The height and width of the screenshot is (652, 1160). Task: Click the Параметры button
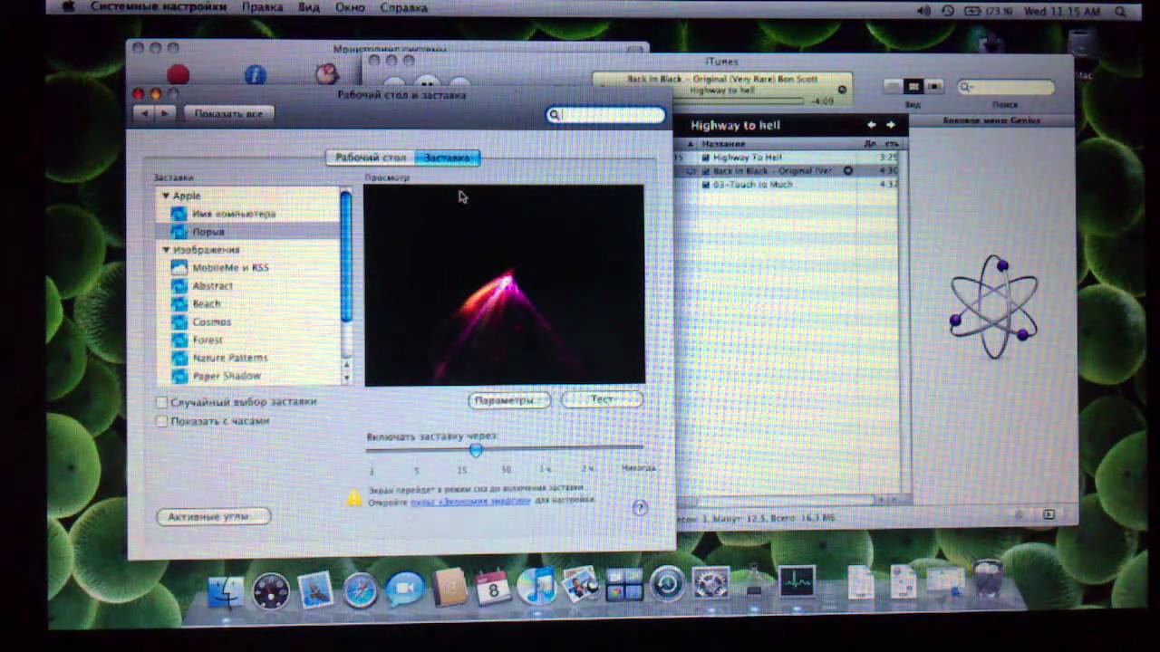pyautogui.click(x=509, y=400)
